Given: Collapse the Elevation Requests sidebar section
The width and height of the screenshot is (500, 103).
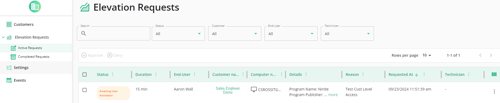Looking at the screenshot, I should pos(3,37).
